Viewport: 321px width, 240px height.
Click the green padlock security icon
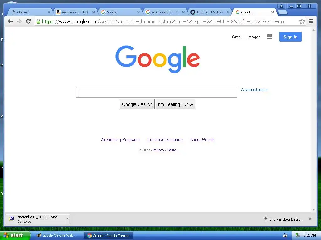pyautogui.click(x=38, y=21)
